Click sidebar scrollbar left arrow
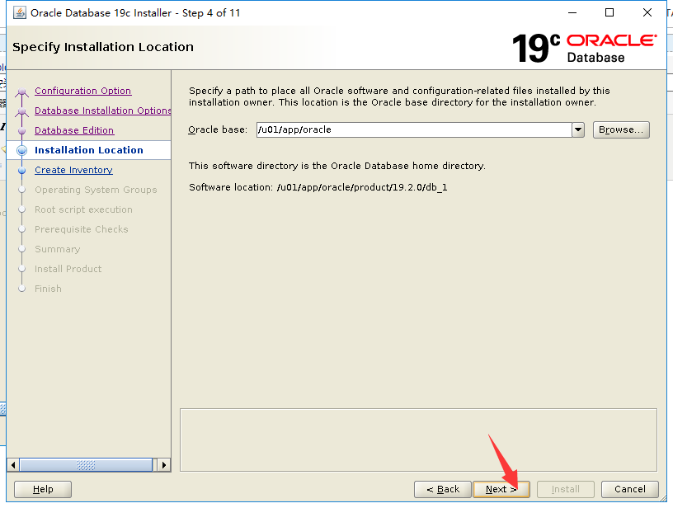 (x=13, y=465)
